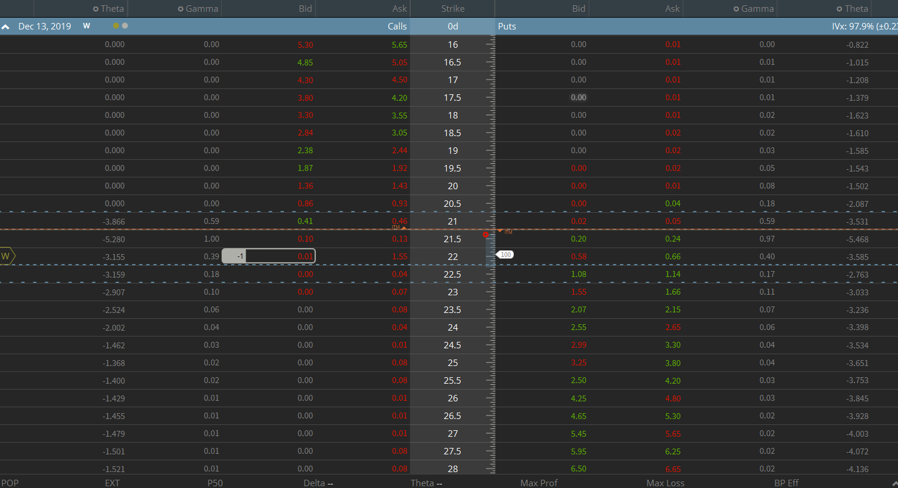Click the circle icon beside puts Theta header
Viewport: 898px width, 488px height.
(x=839, y=9)
